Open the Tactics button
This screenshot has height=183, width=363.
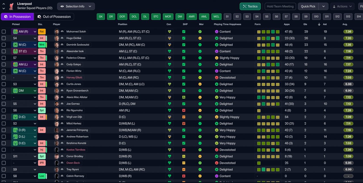(250, 6)
